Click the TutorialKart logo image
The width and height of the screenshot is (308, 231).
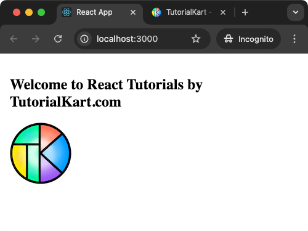coord(41,153)
